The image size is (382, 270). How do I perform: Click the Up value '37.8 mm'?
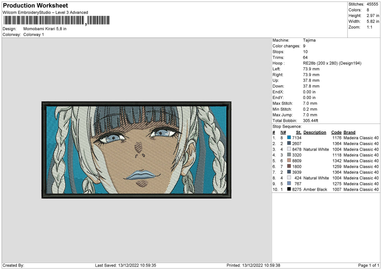(311, 81)
